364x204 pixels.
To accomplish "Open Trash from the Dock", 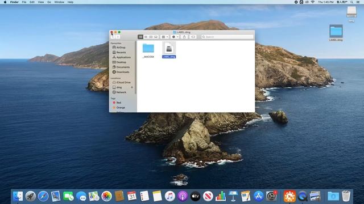I will coord(346,197).
